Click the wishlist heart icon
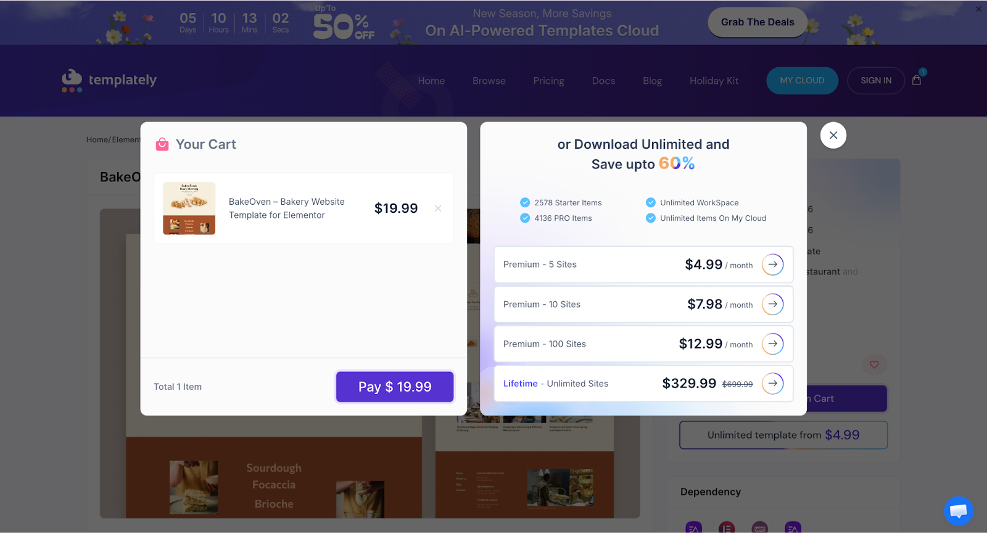Image resolution: width=987 pixels, height=533 pixels. point(874,365)
